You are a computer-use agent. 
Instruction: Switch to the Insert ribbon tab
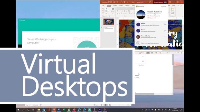(115, 6)
